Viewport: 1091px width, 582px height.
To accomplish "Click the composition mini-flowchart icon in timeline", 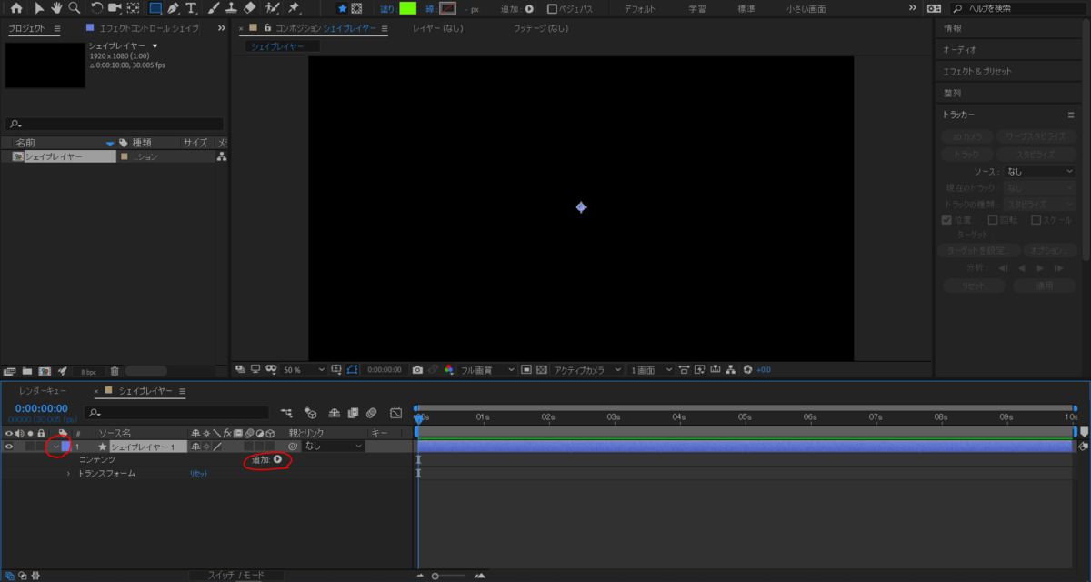I will pyautogui.click(x=287, y=413).
